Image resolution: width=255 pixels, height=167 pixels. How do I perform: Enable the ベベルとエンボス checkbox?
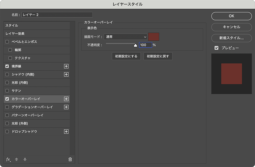pyautogui.click(x=7, y=42)
